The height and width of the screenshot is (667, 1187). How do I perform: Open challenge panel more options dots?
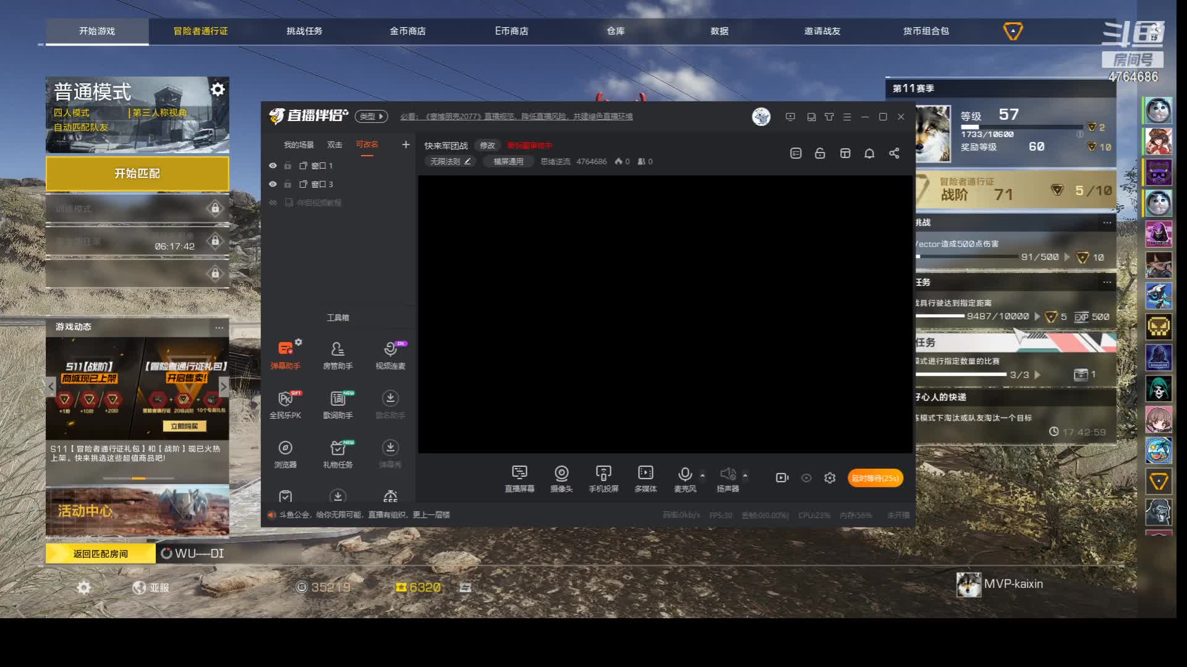pos(1107,222)
